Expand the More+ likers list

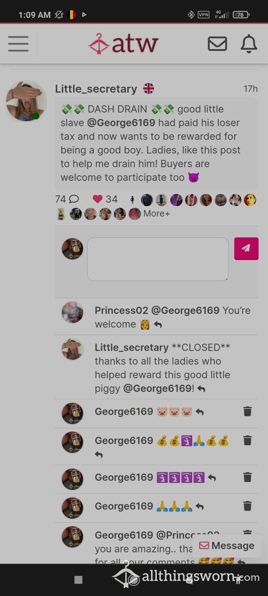point(156,214)
